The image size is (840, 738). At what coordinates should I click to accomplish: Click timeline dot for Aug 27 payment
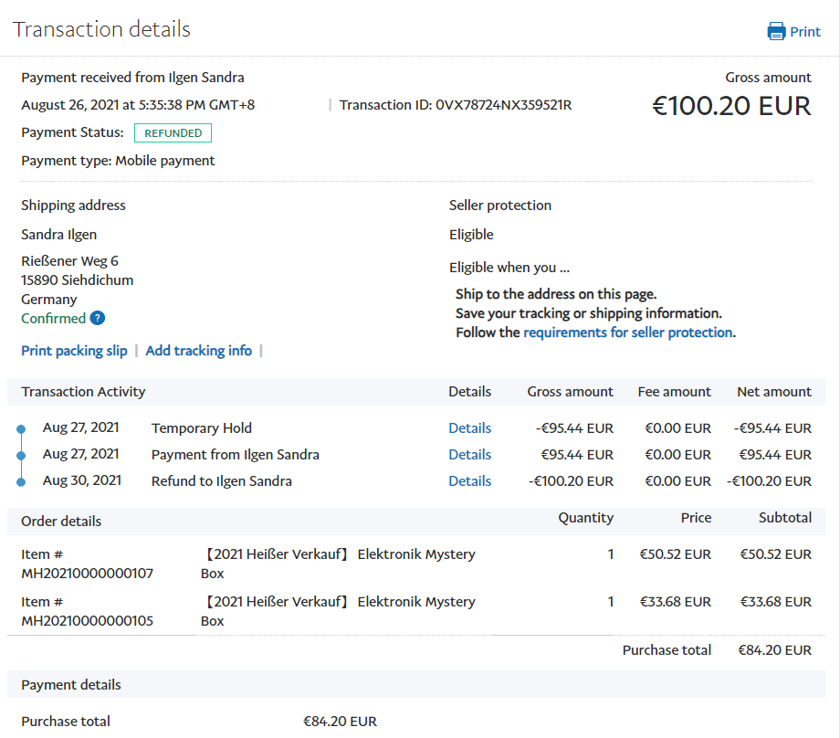21,455
